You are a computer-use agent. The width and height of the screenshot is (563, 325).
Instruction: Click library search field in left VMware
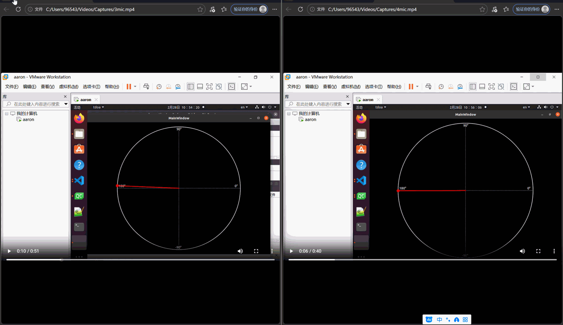[x=36, y=104]
